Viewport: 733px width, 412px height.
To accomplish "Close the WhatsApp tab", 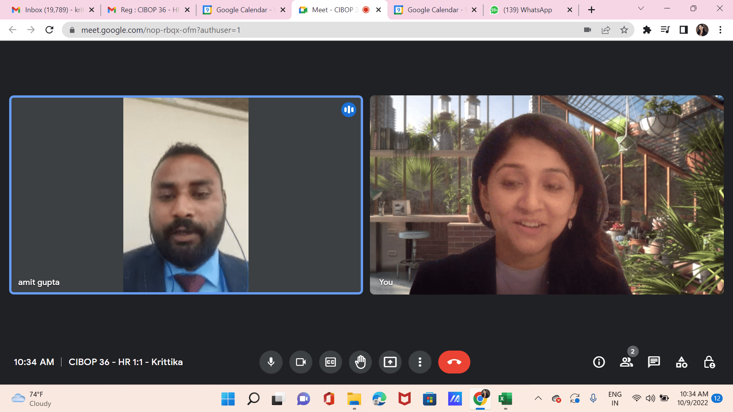I will [x=570, y=10].
